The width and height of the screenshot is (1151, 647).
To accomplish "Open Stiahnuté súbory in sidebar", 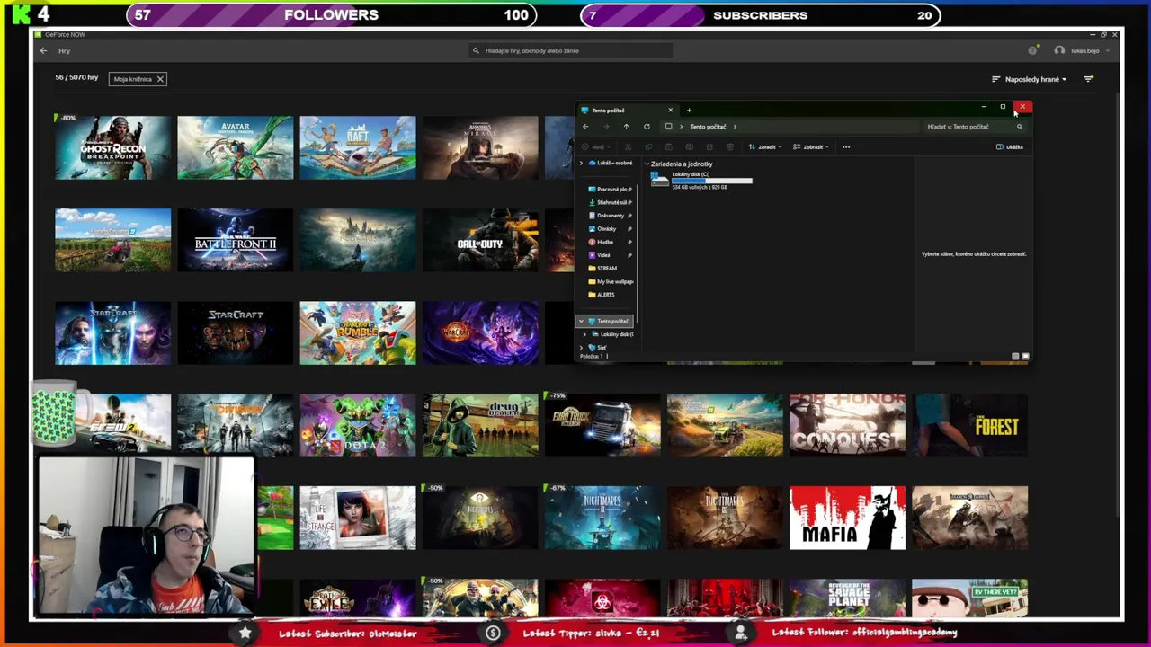I will click(611, 202).
